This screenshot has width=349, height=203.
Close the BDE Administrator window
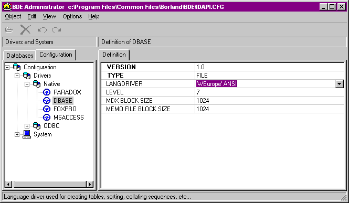point(342,7)
